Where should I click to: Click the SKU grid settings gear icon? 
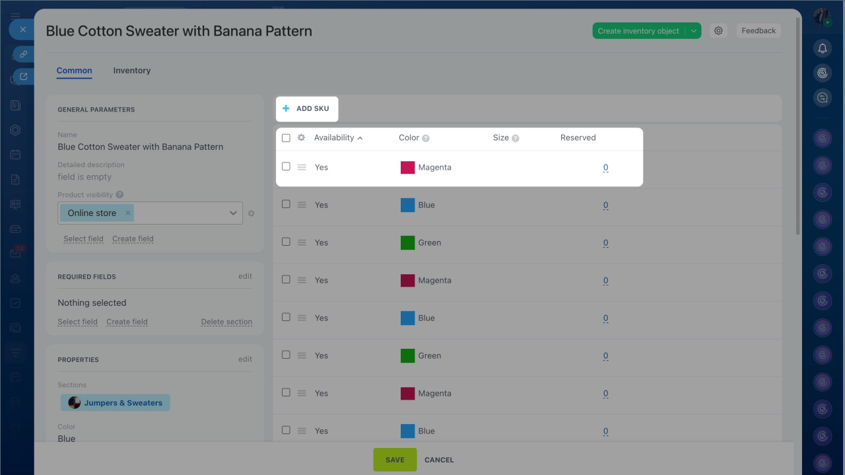click(x=302, y=138)
